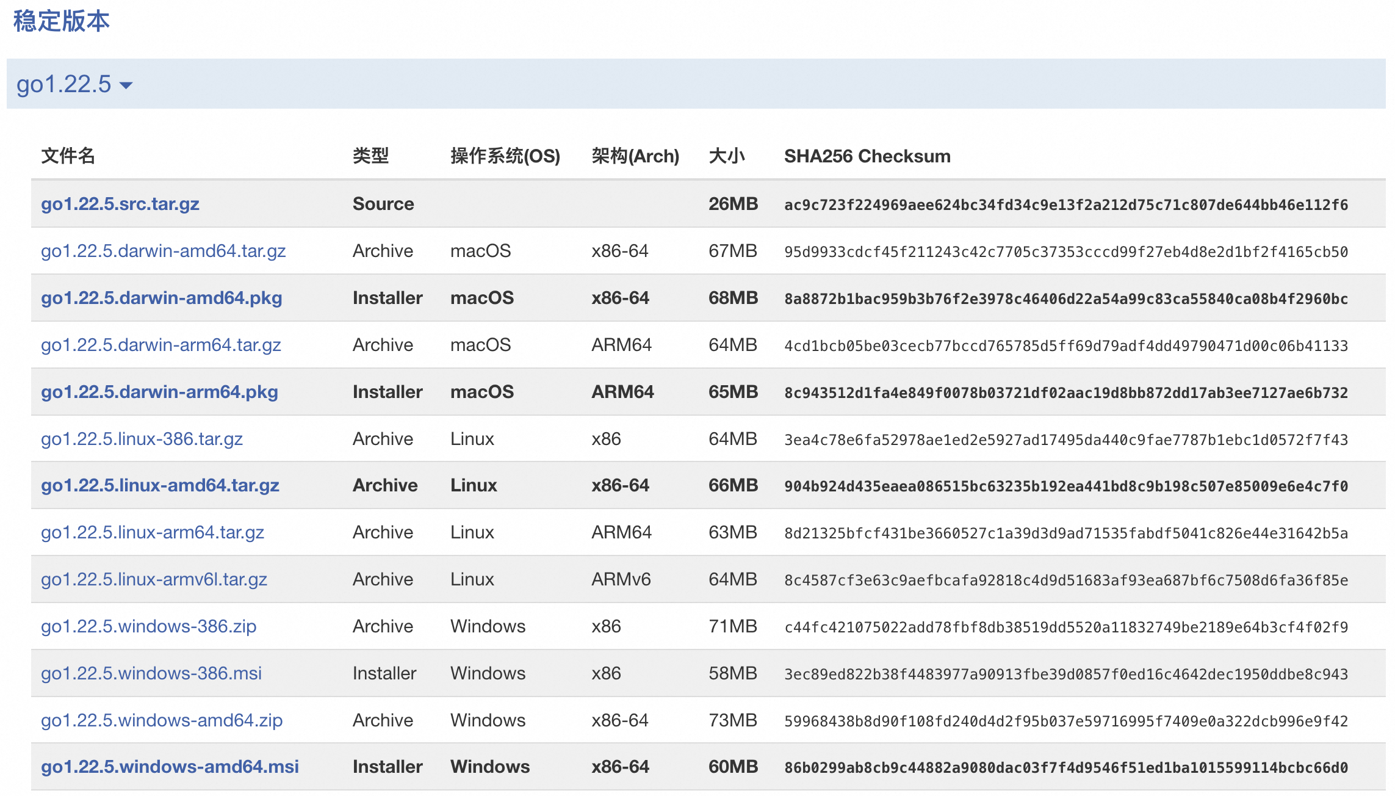Viewport: 1395px width, 796px height.
Task: Click go1.22.5.darwin-arm64.tar.gz archive link
Action: (x=160, y=345)
